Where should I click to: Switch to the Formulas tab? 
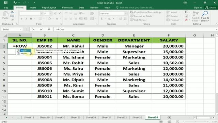[67, 8]
